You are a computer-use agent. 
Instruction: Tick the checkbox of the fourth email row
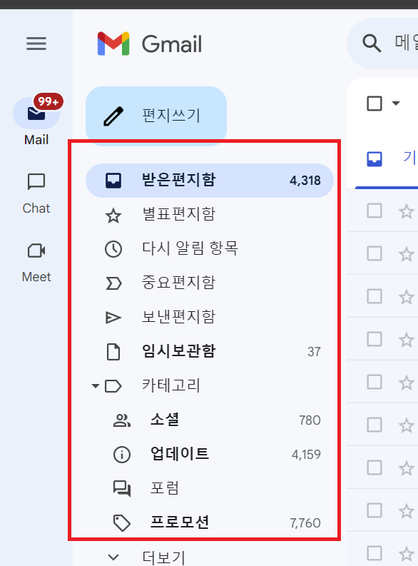374,339
